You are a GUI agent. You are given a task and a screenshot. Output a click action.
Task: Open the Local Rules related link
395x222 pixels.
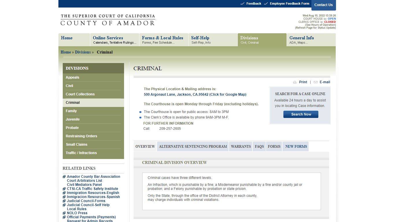click(x=77, y=209)
